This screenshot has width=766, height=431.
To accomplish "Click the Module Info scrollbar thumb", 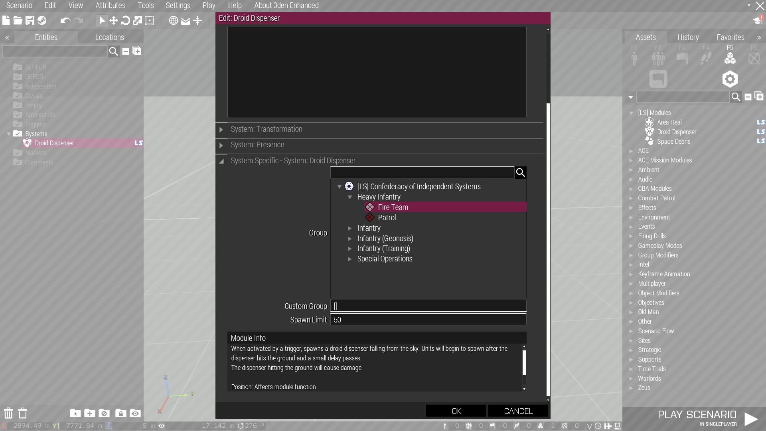I will [x=524, y=363].
